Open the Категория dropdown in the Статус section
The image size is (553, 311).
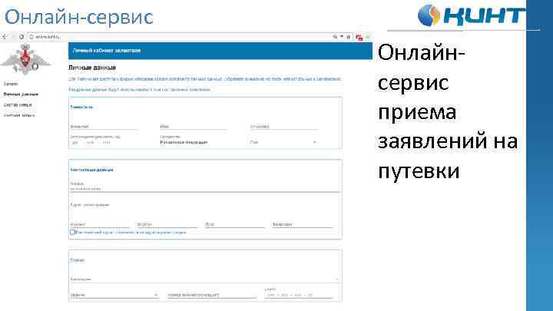click(204, 280)
